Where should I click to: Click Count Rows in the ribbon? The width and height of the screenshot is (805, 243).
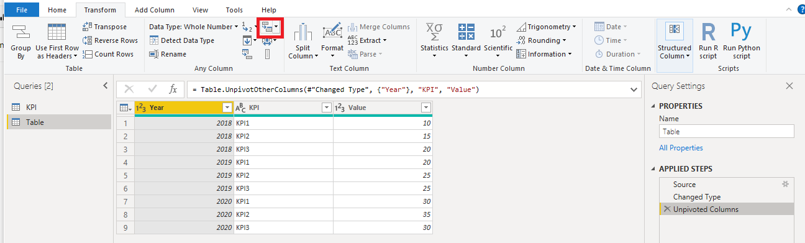tap(108, 54)
